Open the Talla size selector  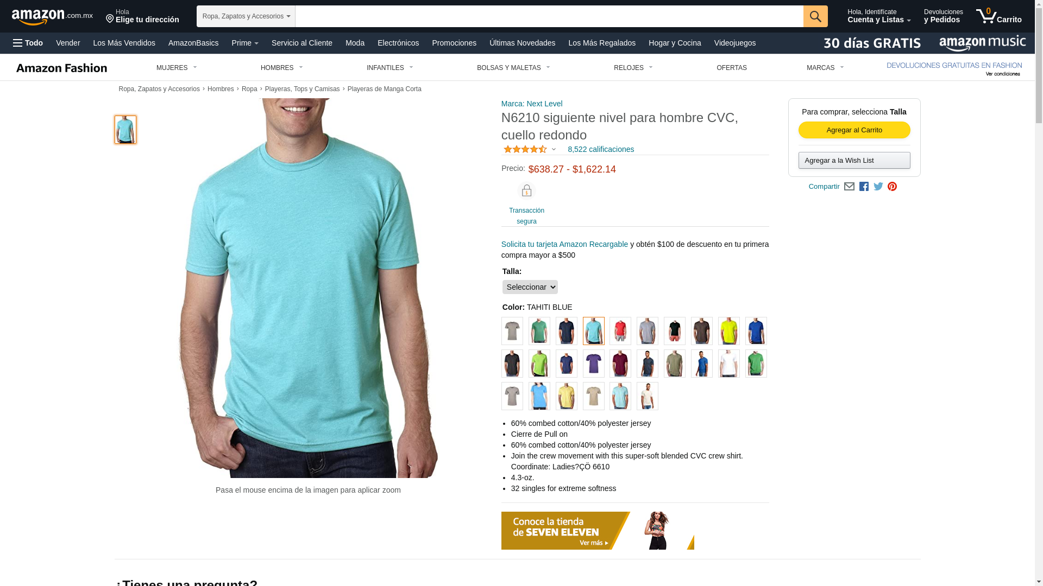click(530, 287)
